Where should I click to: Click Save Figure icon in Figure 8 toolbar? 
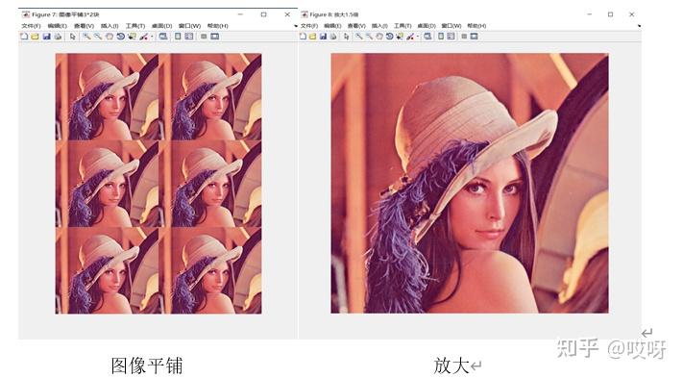click(x=323, y=37)
